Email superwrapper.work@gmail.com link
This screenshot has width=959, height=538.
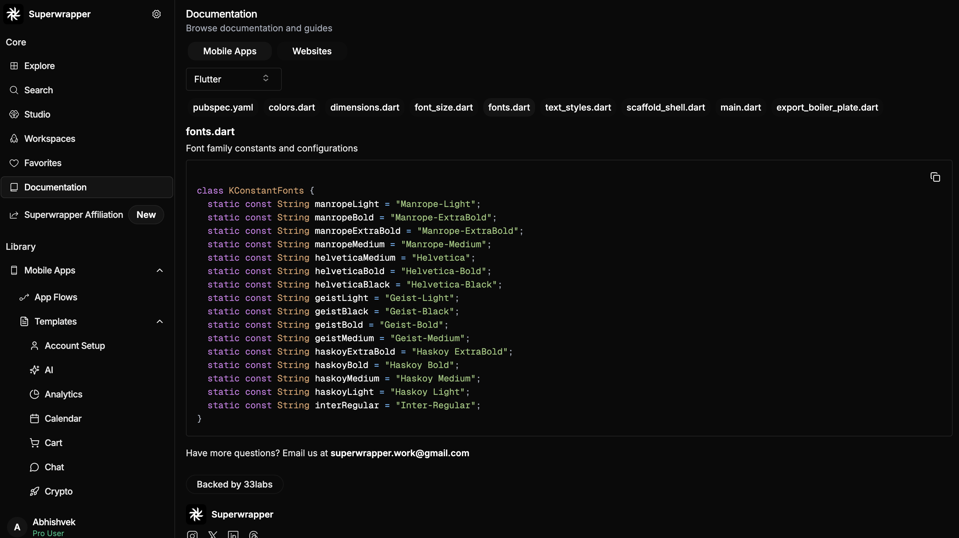pyautogui.click(x=399, y=453)
